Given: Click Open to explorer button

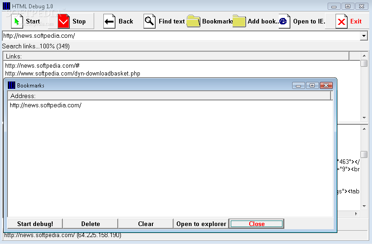Looking at the screenshot, I should [x=201, y=224].
